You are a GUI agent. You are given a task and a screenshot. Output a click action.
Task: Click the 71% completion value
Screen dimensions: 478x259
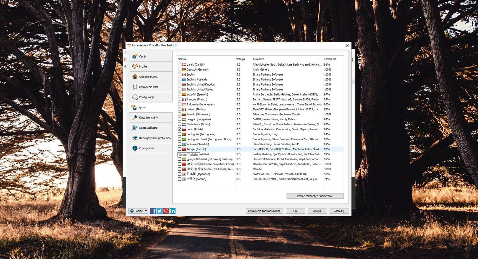327,179
